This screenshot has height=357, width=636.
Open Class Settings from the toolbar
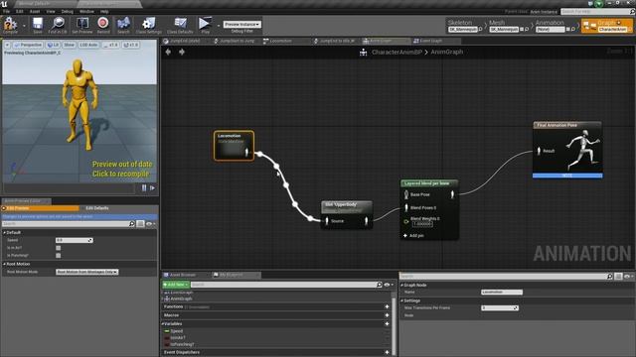click(x=148, y=25)
